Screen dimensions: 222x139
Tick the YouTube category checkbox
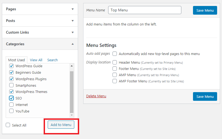(11, 111)
